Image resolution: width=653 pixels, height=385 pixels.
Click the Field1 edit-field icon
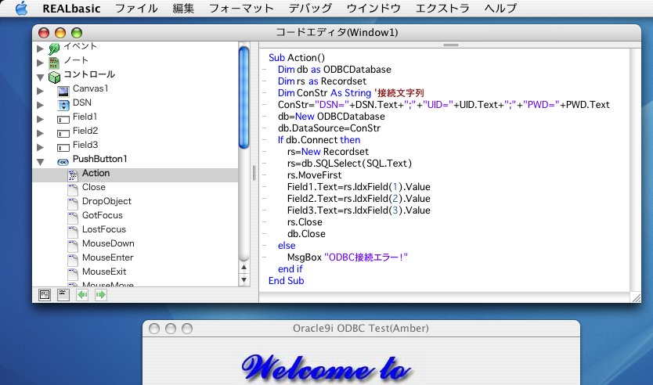63,120
